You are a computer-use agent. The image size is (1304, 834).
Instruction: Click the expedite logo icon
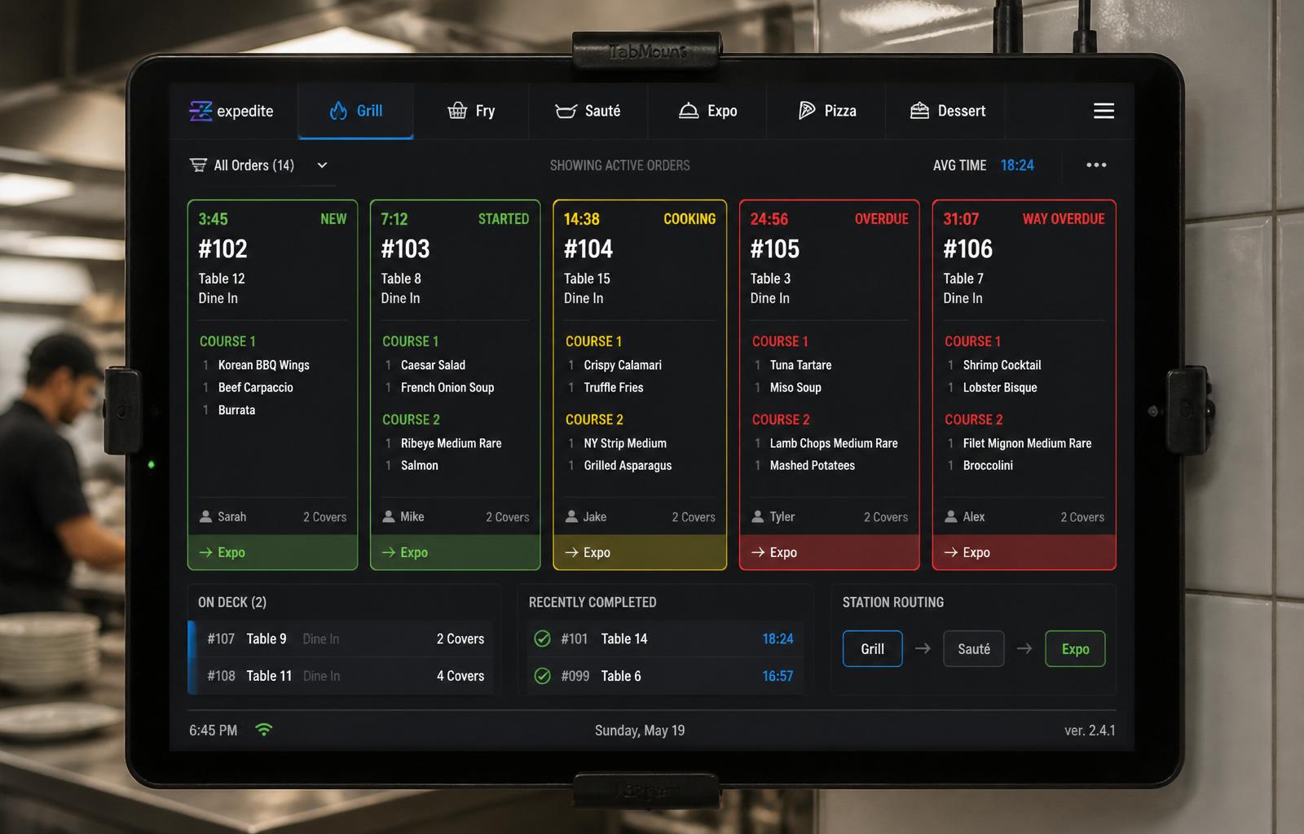tap(200, 111)
